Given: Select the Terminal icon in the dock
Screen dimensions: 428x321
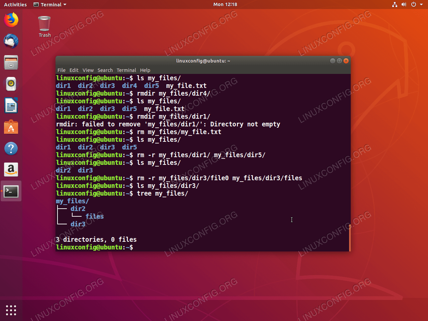Looking at the screenshot, I should [11, 191].
